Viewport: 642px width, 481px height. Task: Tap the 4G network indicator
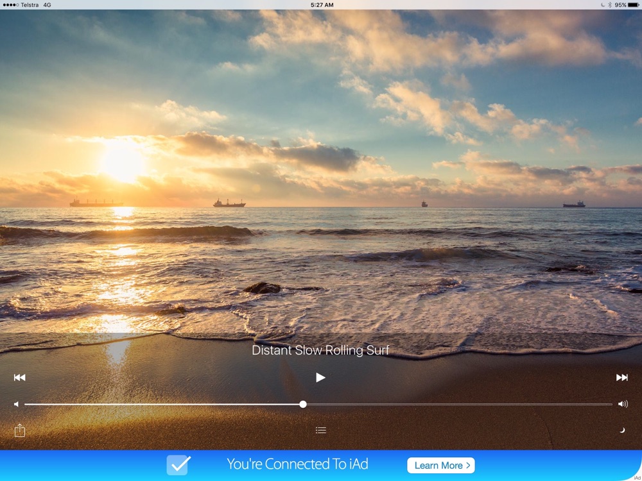pos(47,5)
